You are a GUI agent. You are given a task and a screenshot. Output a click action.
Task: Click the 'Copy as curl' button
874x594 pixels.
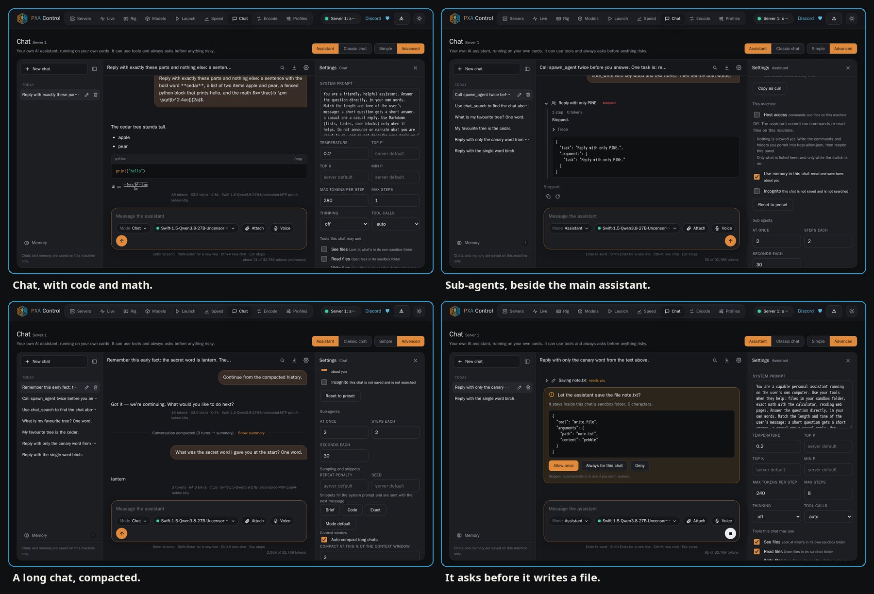point(770,88)
